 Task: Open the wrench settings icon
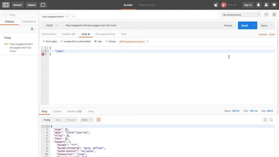[x=266, y=5]
